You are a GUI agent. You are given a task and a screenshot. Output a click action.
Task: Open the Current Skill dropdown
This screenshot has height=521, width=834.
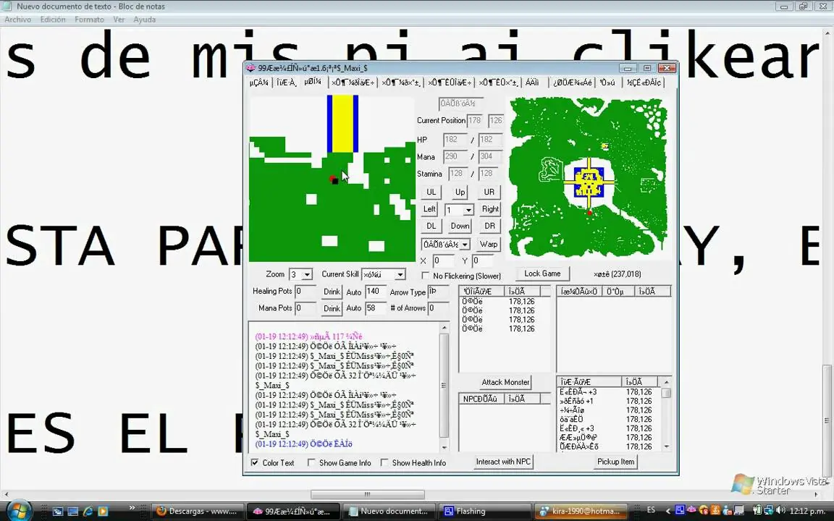[400, 275]
